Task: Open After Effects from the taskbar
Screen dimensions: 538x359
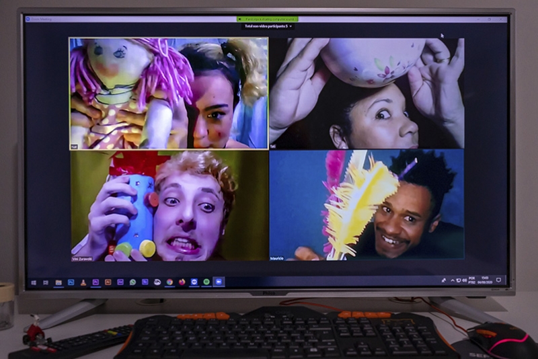Action: pos(120,282)
